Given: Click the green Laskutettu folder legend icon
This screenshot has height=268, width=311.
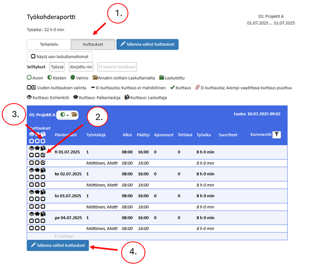Looking at the screenshot, I should pos(161,78).
